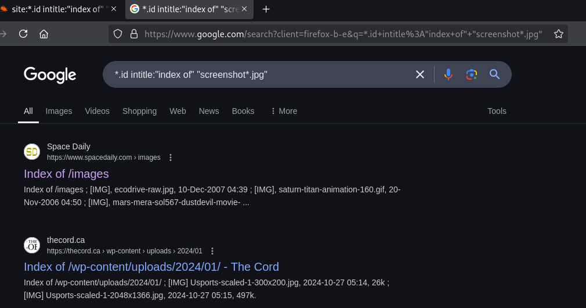This screenshot has width=586, height=308.
Task: Click Space Daily result snippet text
Action: (212, 196)
